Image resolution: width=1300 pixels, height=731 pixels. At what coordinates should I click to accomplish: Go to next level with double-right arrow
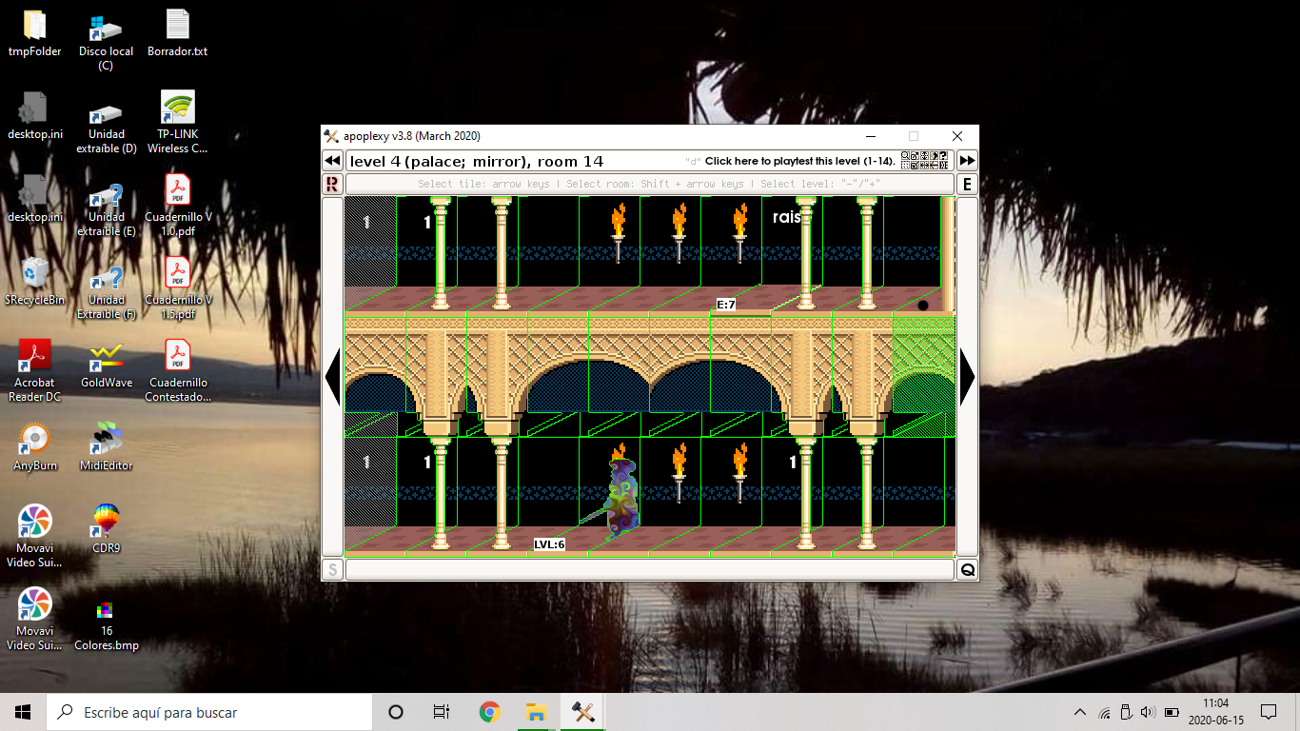pos(967,161)
